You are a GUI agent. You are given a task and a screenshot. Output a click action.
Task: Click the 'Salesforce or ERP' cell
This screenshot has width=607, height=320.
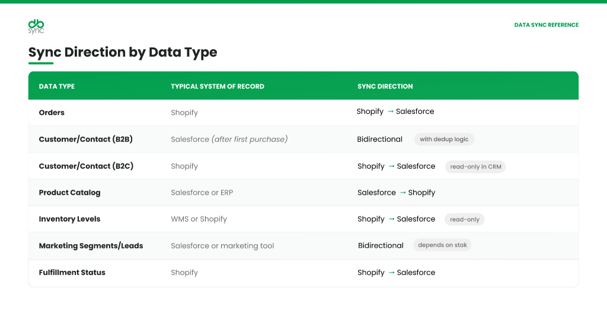pos(202,193)
